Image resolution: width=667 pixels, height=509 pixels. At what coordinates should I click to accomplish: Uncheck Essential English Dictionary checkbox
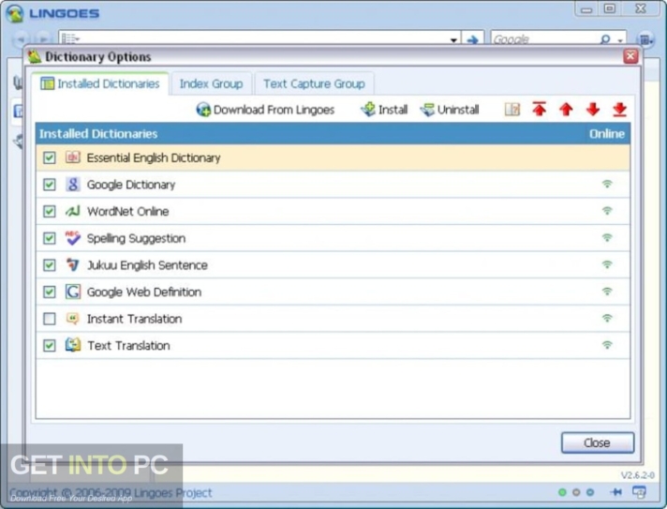tap(50, 157)
